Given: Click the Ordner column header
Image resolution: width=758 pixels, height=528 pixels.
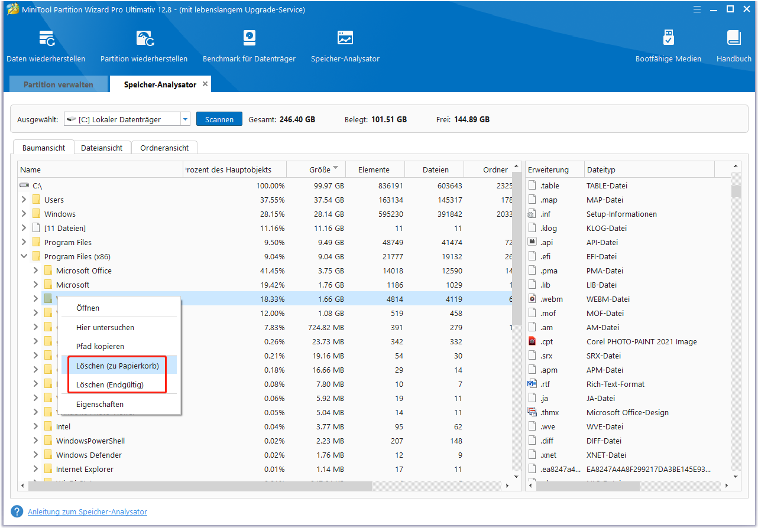Looking at the screenshot, I should click(488, 170).
